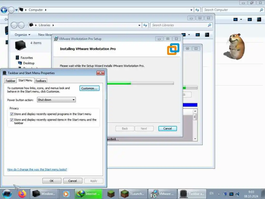Switch to Taskbar properties taskbar button
265x199 pixels.
pos(192,194)
